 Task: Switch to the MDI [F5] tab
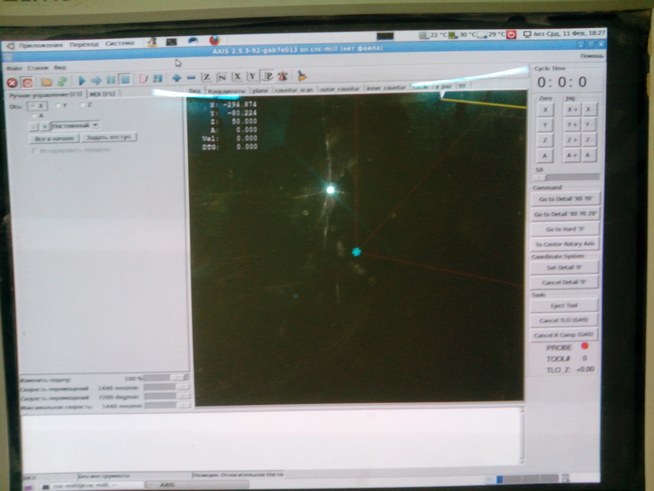[102, 94]
